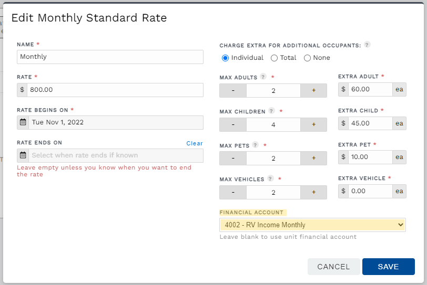Image resolution: width=427 pixels, height=285 pixels.
Task: Increase Max Pets with plus button
Action: point(314,159)
